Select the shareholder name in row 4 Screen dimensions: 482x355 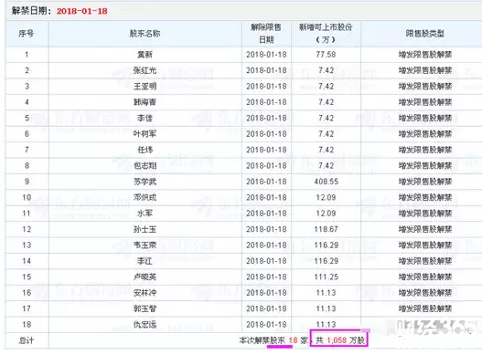coord(145,102)
